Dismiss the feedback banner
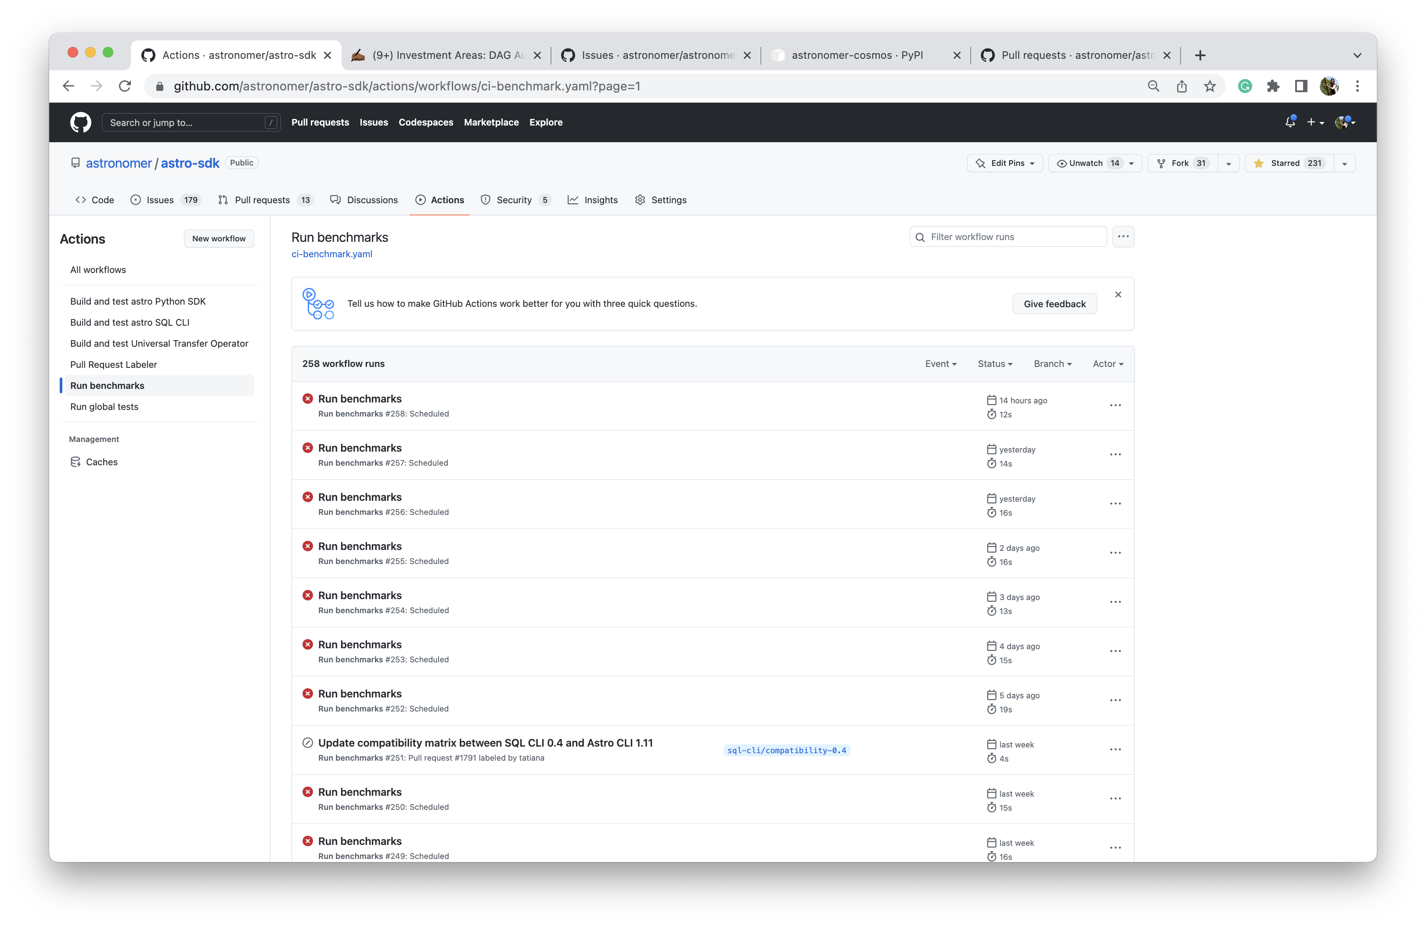 click(1117, 295)
